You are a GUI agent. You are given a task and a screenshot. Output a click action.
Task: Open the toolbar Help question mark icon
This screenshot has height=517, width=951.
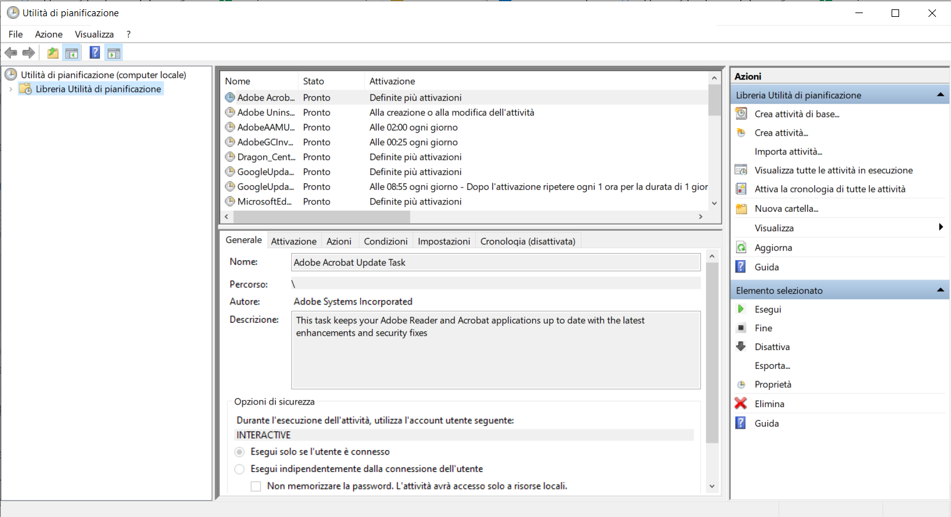94,53
